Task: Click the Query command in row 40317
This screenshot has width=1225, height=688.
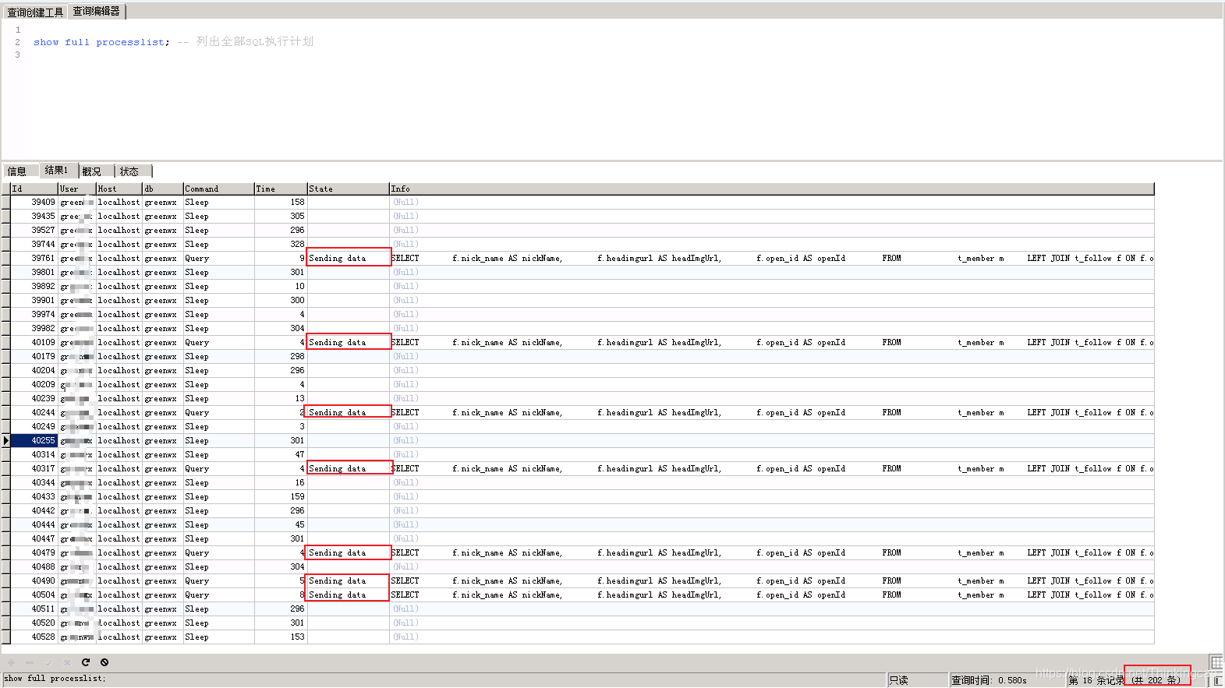Action: tap(219, 468)
